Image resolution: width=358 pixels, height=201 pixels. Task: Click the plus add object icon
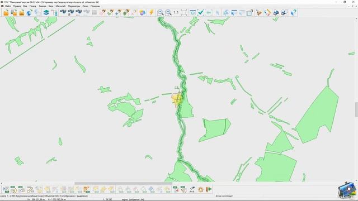click(118, 12)
